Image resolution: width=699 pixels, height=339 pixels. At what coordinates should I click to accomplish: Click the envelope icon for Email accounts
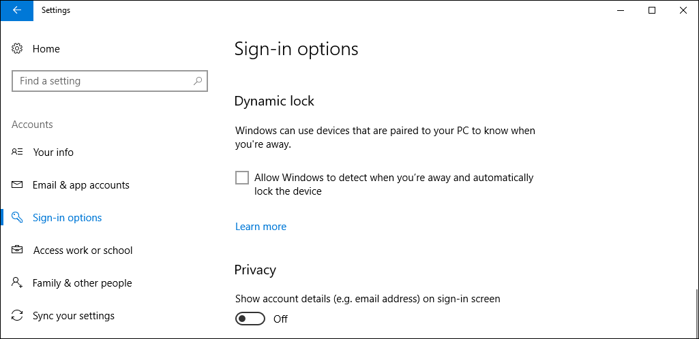point(18,185)
